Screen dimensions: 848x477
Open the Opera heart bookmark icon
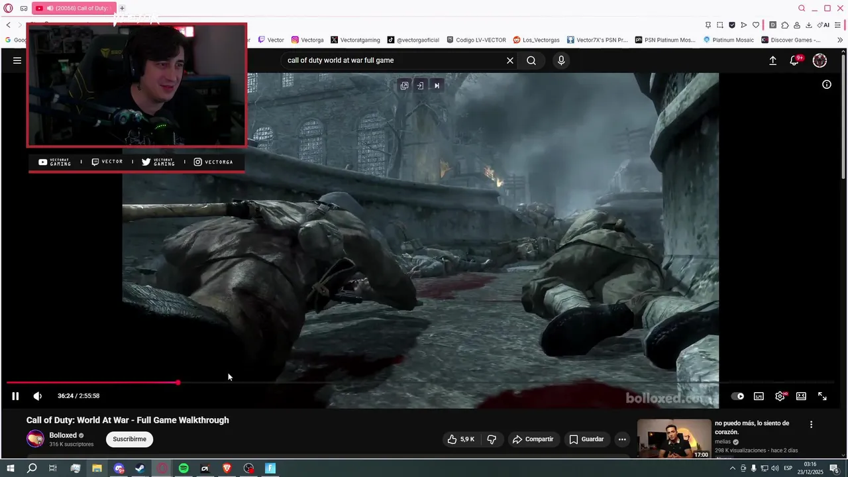[x=755, y=25]
